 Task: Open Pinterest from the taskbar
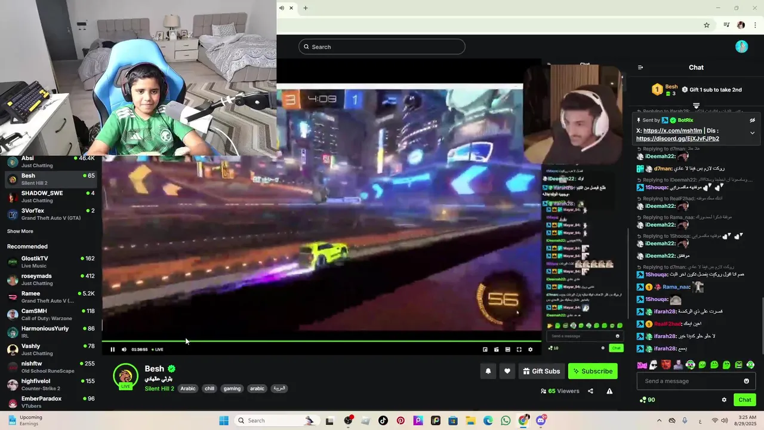tap(401, 420)
